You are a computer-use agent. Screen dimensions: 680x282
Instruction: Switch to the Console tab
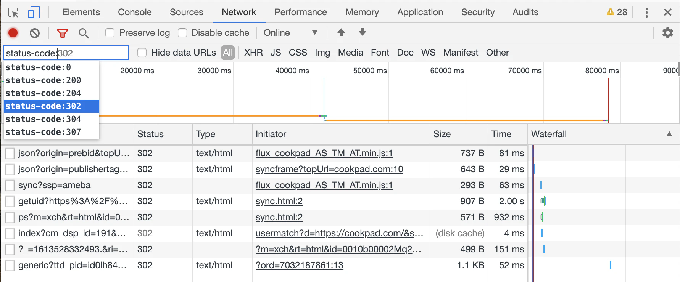click(135, 12)
